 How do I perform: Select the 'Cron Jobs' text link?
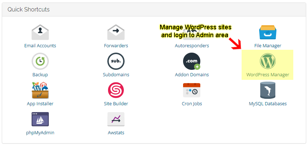click(x=192, y=104)
